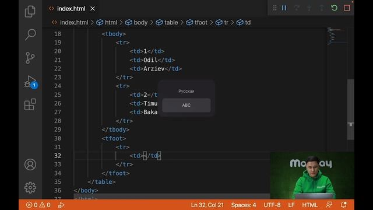Open notifications bell in status bar

[x=343, y=205]
